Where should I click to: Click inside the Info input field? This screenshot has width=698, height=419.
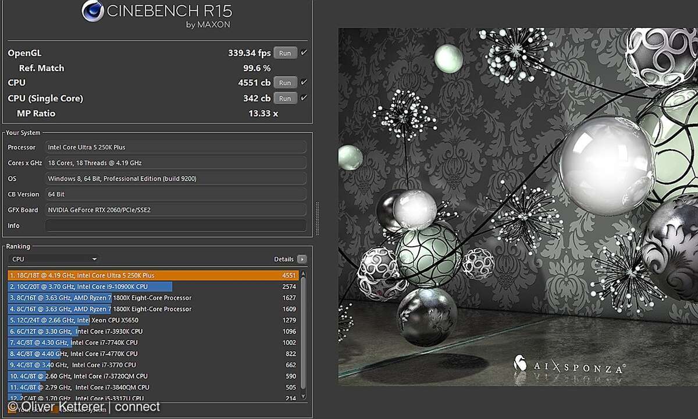pos(174,225)
